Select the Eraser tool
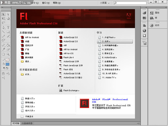168x126 pixels. 8,49
